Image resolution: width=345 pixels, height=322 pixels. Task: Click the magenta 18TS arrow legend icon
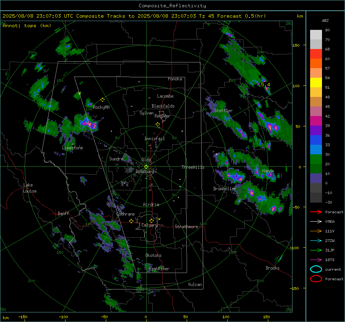pyautogui.click(x=316, y=260)
